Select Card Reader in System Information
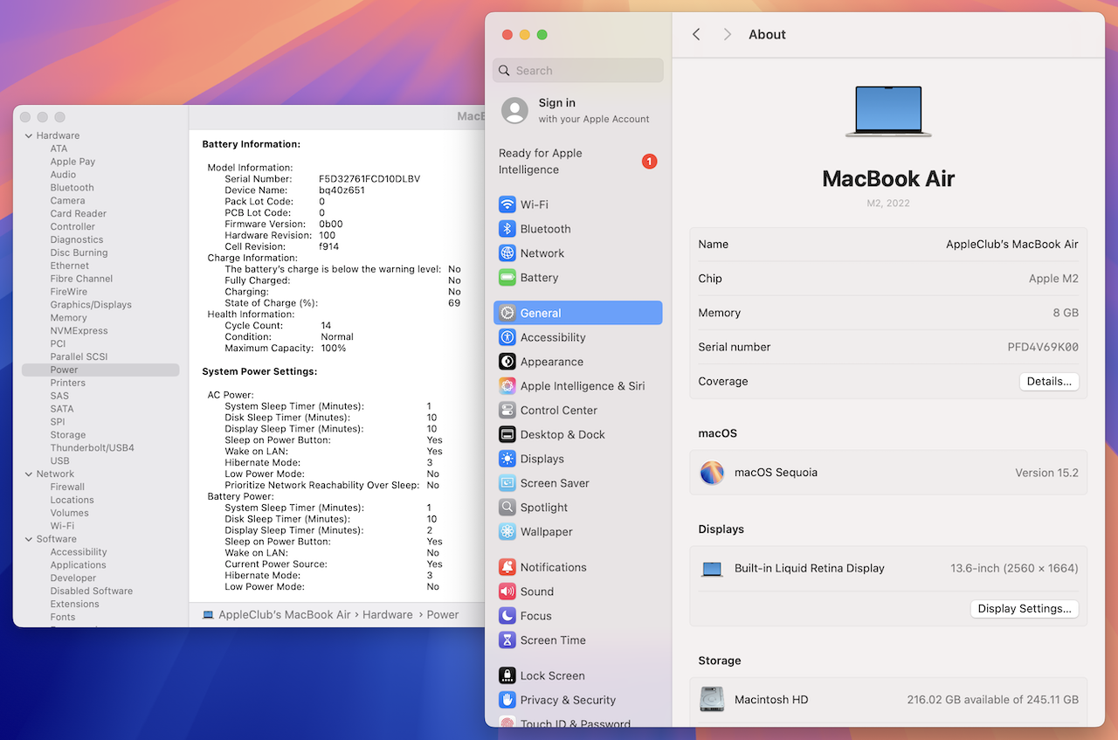 [x=78, y=214]
